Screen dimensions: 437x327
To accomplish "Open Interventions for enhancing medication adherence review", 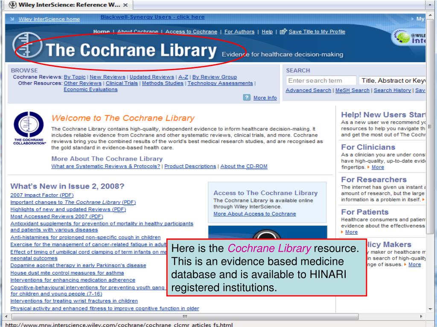I will coord(73,280).
